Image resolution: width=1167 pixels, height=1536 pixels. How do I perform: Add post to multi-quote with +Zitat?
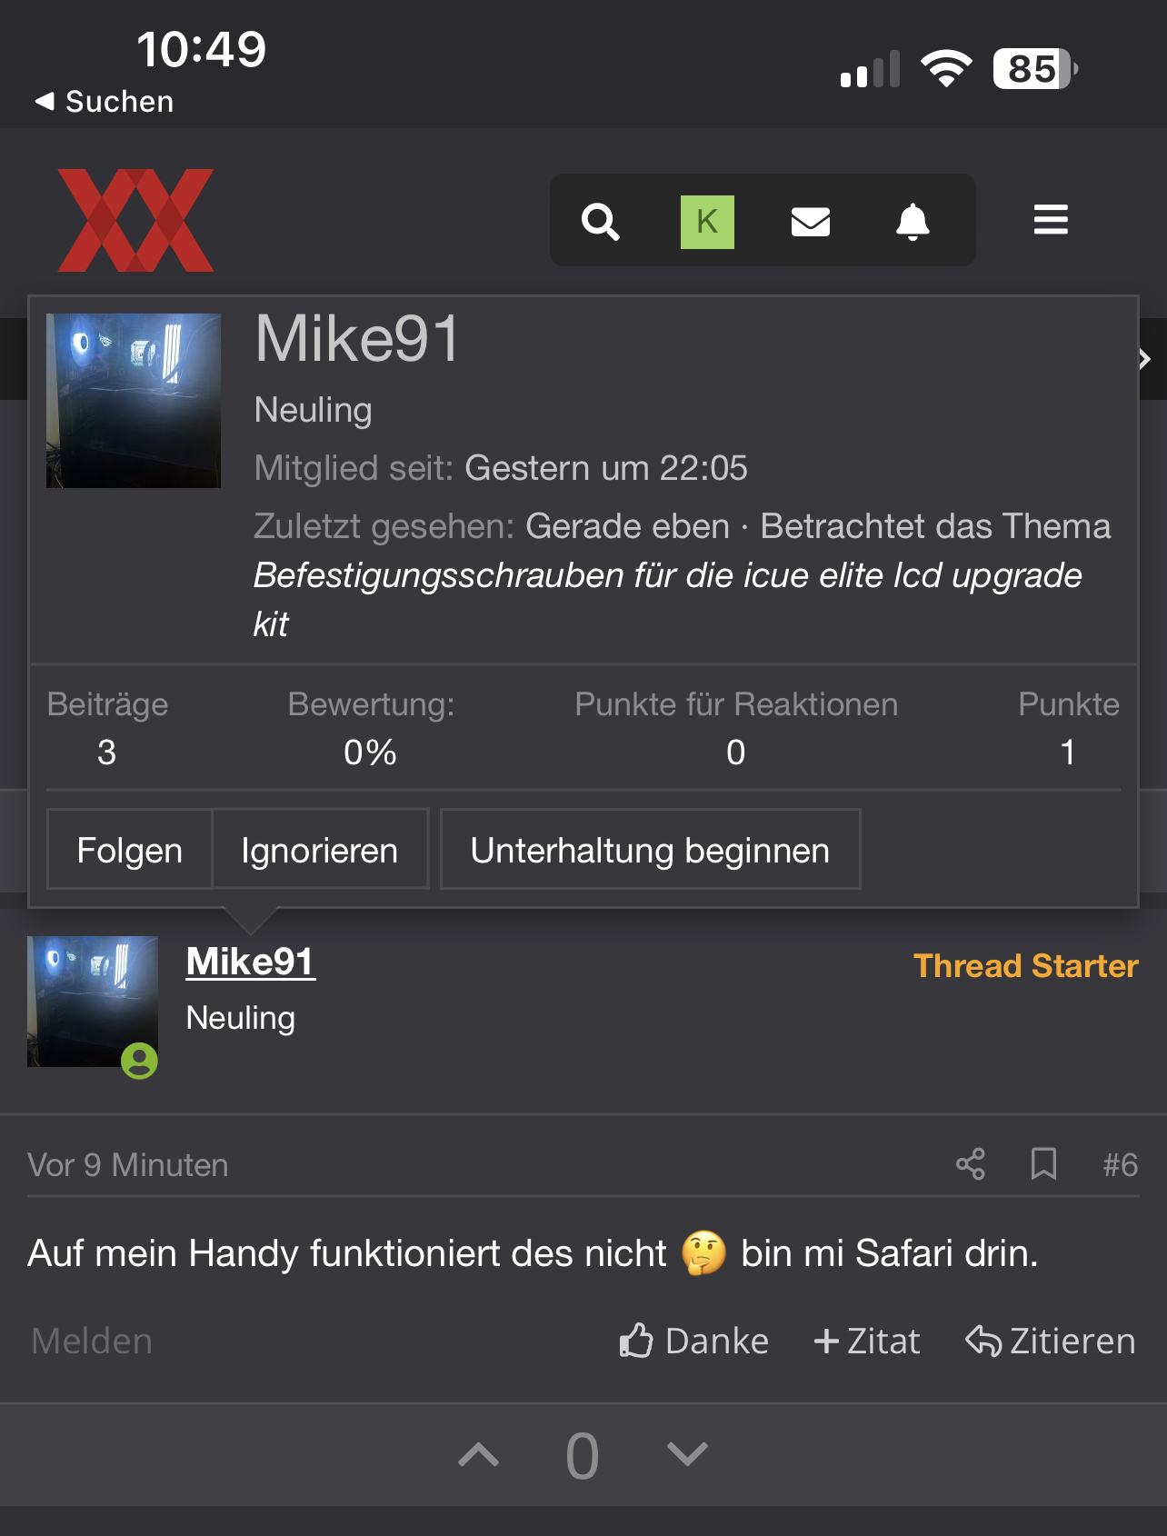point(866,1342)
